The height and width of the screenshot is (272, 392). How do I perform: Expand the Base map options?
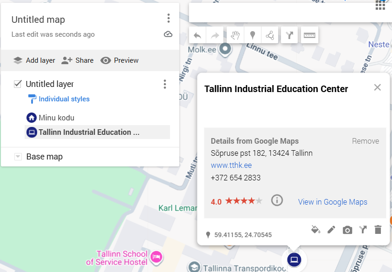[x=18, y=157]
